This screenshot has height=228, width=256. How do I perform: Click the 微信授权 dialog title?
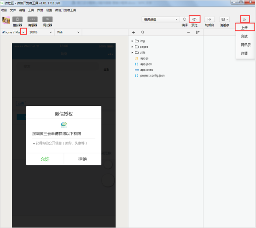click(x=64, y=114)
